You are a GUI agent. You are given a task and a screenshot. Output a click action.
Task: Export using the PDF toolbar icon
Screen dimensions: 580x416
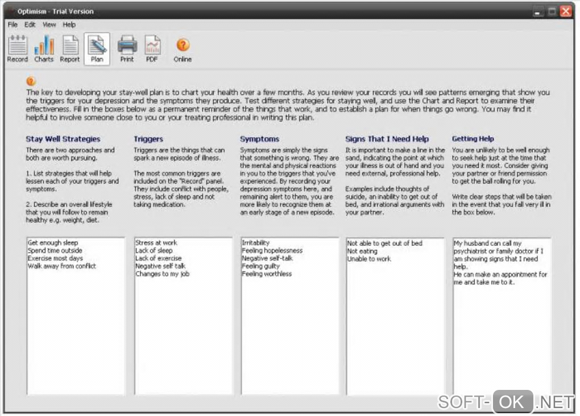152,49
